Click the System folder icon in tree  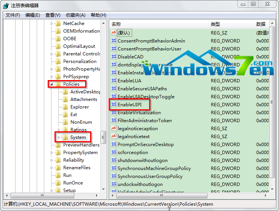(65, 137)
